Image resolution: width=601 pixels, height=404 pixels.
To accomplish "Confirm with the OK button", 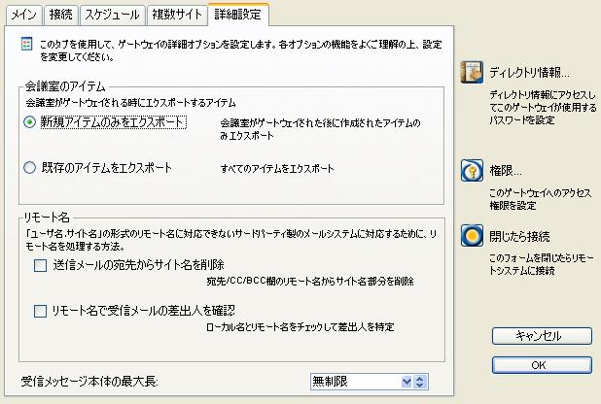I will pyautogui.click(x=542, y=365).
